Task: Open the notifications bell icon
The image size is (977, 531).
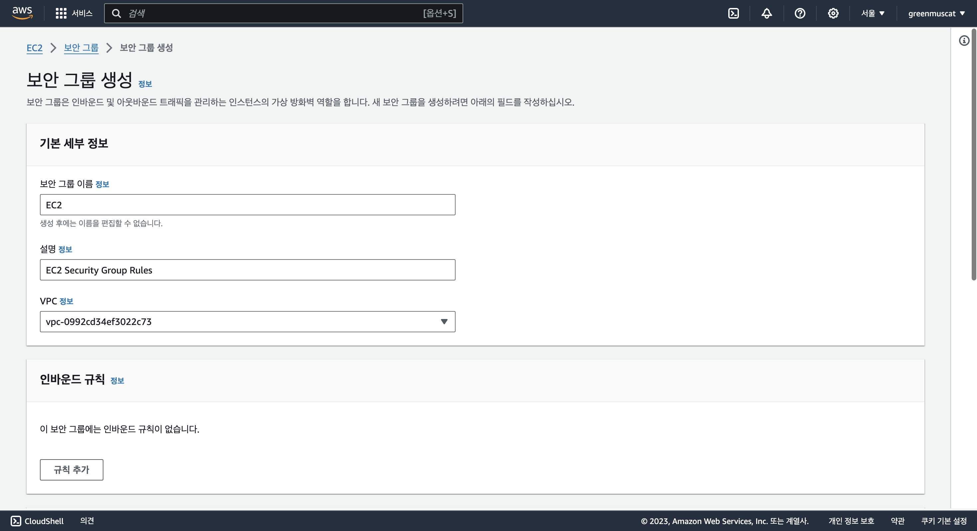Action: click(767, 13)
